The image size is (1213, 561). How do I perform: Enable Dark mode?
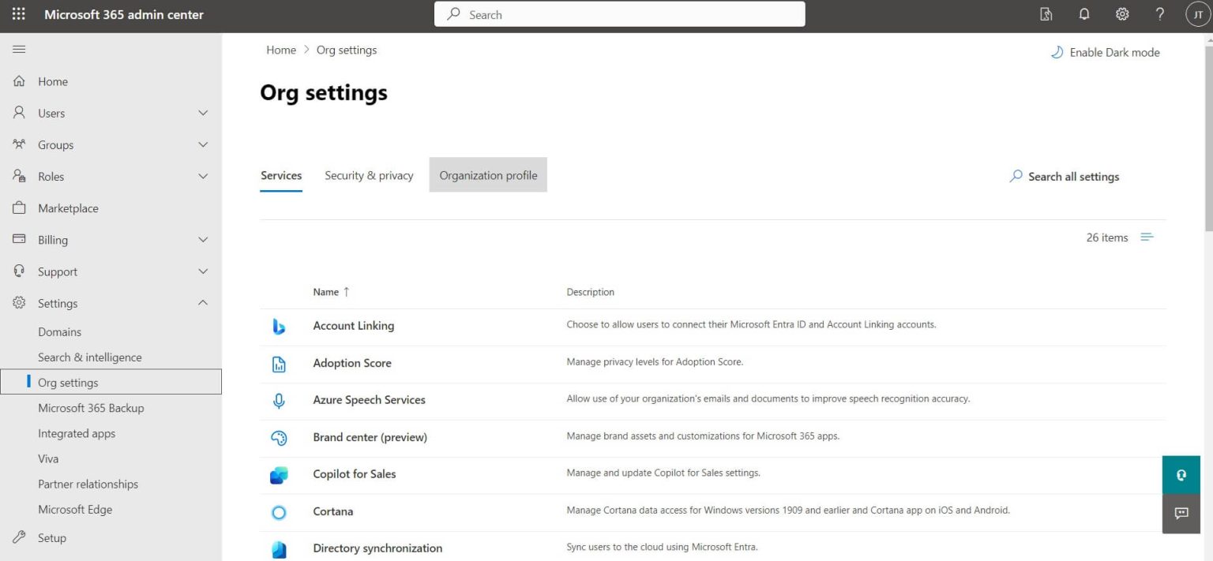1105,52
